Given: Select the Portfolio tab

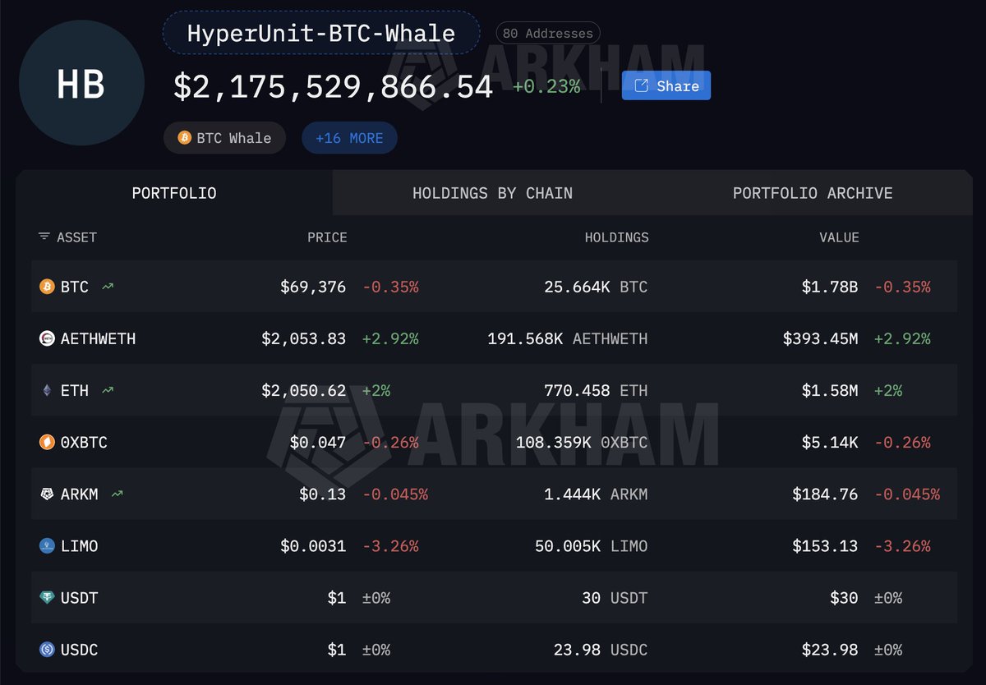Looking at the screenshot, I should [174, 193].
